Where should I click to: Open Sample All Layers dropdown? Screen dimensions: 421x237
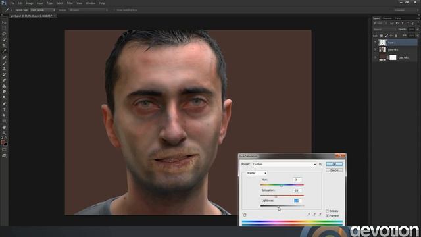click(x=88, y=10)
